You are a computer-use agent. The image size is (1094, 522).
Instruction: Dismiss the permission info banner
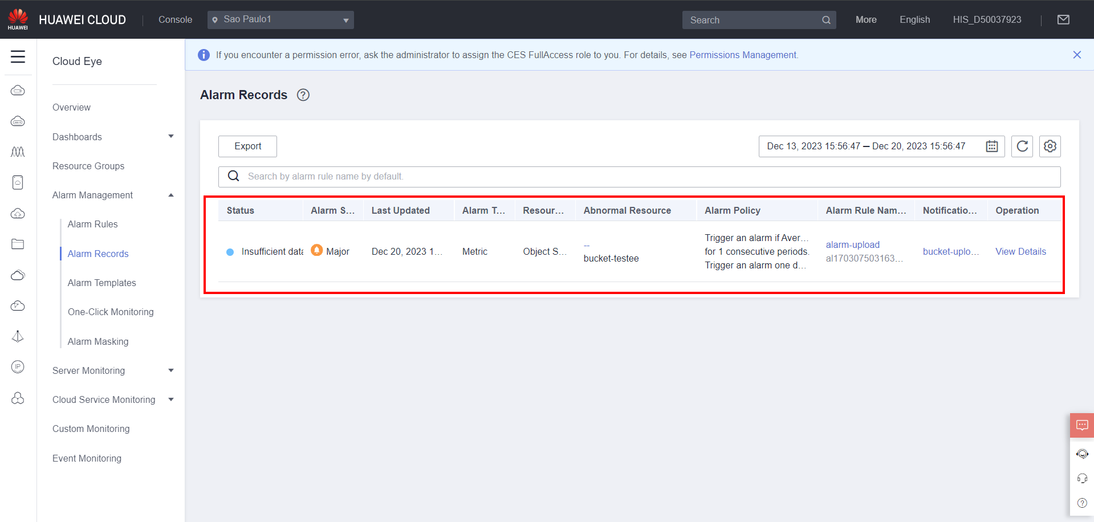click(x=1077, y=55)
